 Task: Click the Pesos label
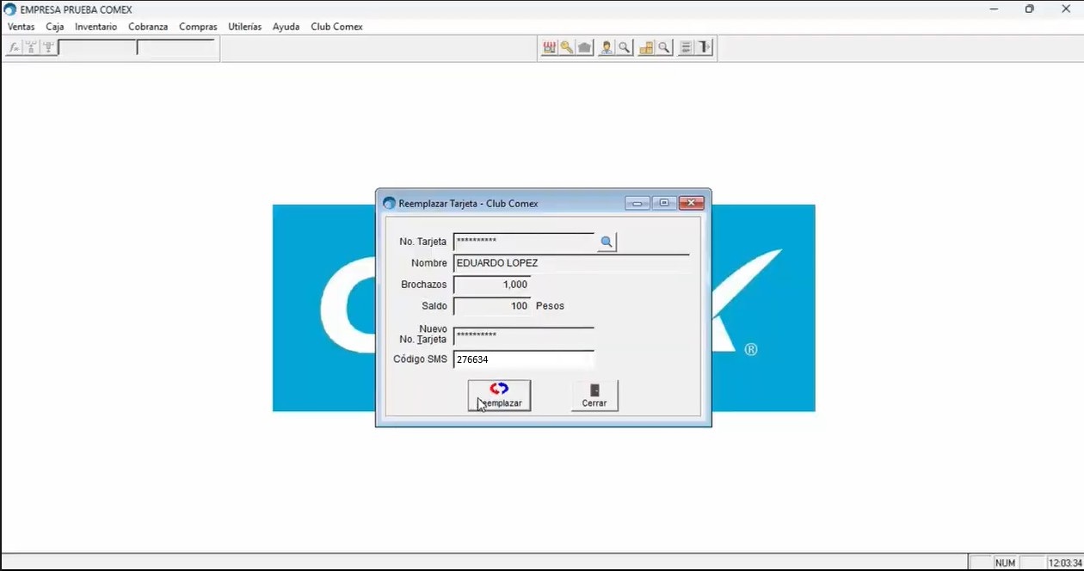pyautogui.click(x=550, y=306)
